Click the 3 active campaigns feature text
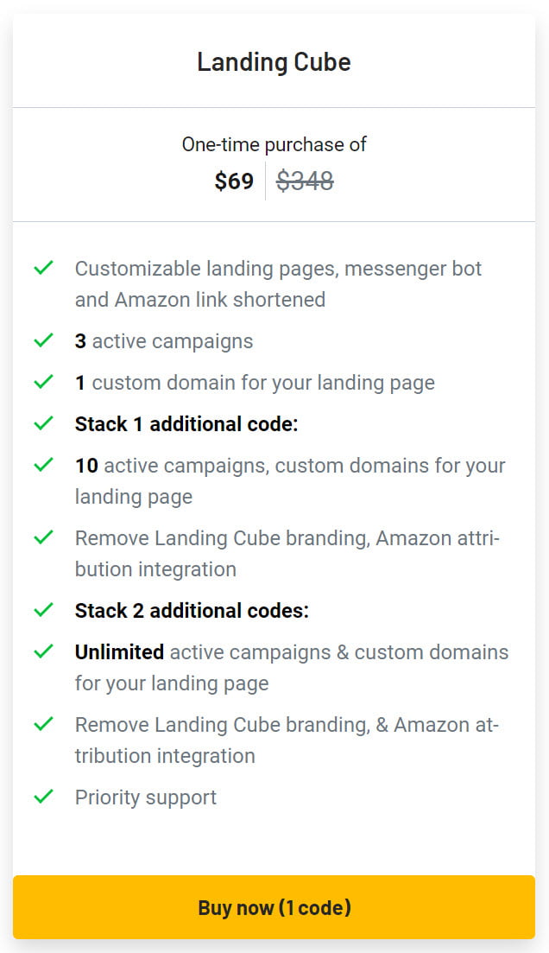Image resolution: width=549 pixels, height=953 pixels. (164, 340)
